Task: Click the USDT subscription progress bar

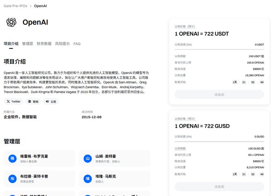Action: pos(219,49)
